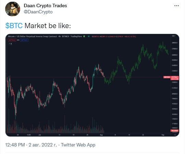
Task: Select the 4h timeframe label
Action: coord(60,36)
